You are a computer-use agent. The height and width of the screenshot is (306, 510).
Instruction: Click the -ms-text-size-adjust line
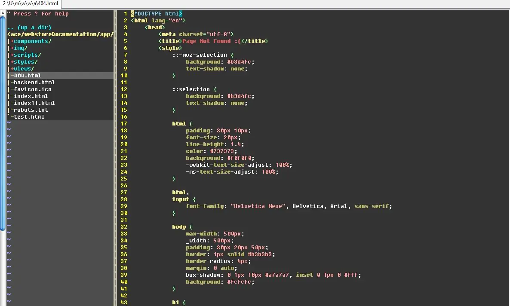coord(232,172)
